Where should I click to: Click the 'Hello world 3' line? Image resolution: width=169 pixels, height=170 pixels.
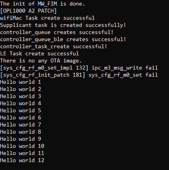[x=21, y=96]
